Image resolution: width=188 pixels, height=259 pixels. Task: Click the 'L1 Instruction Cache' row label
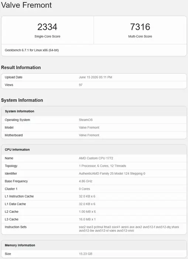[x=19, y=196]
